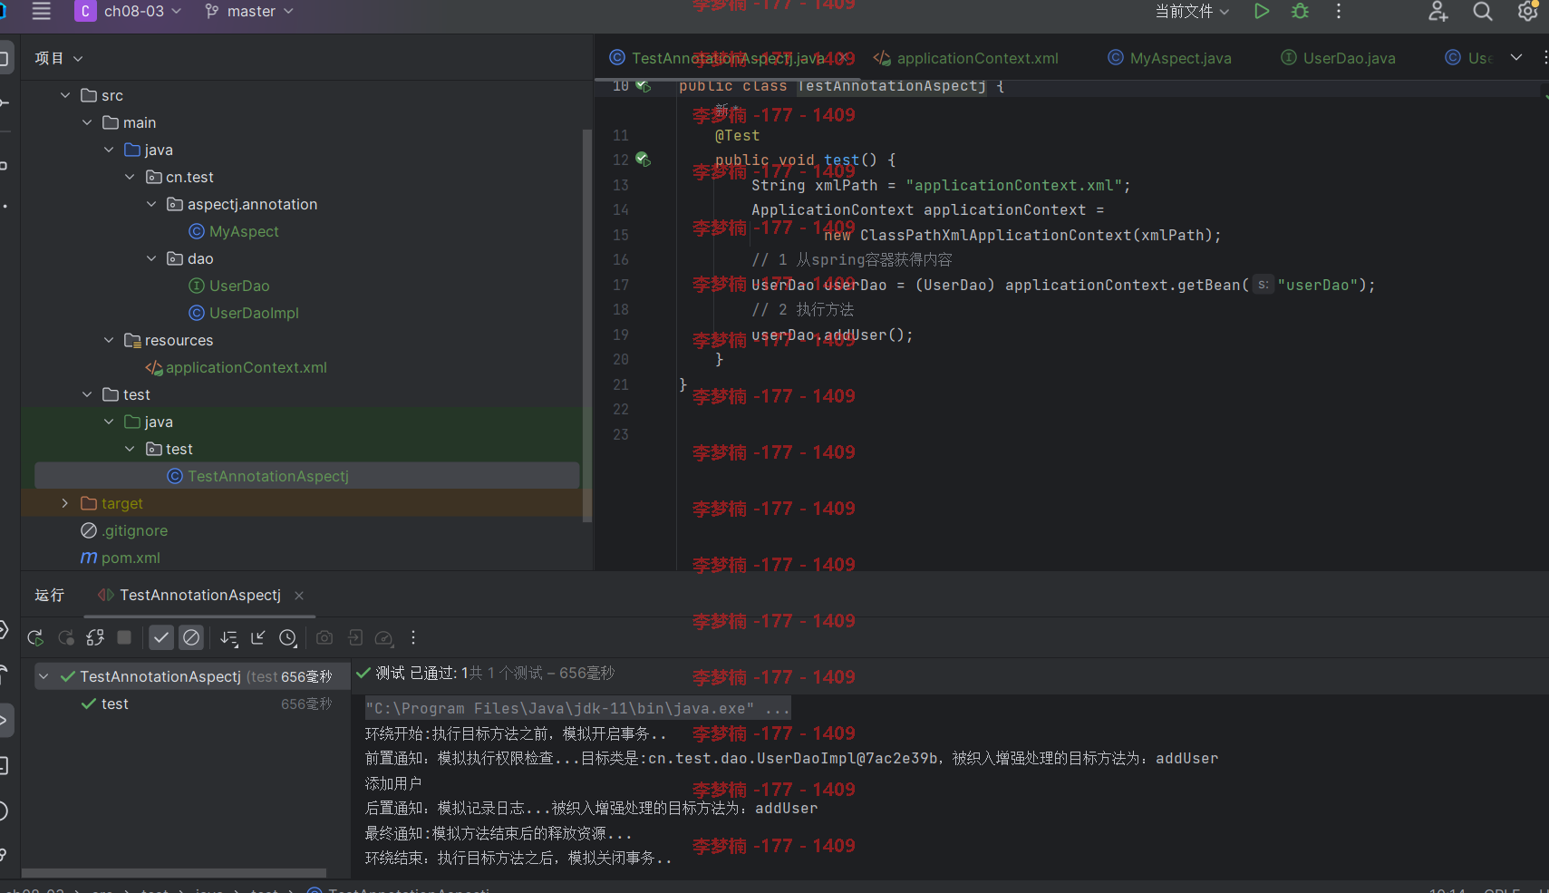The image size is (1549, 893).
Task: Open IDE settings gear icon
Action: click(1527, 11)
